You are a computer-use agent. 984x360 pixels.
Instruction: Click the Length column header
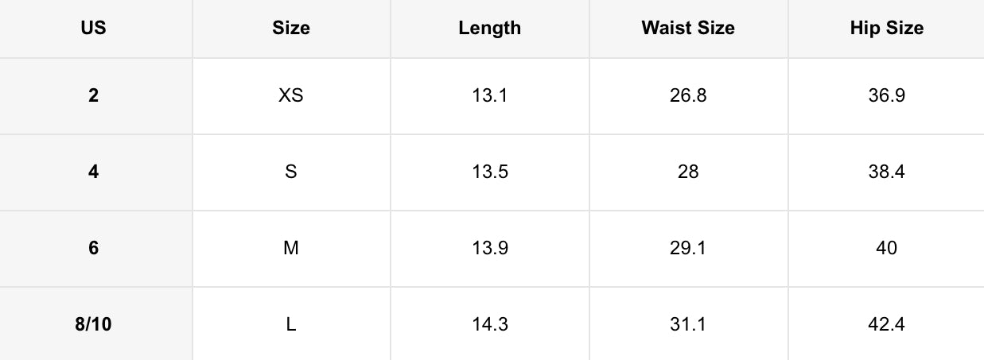[489, 29]
